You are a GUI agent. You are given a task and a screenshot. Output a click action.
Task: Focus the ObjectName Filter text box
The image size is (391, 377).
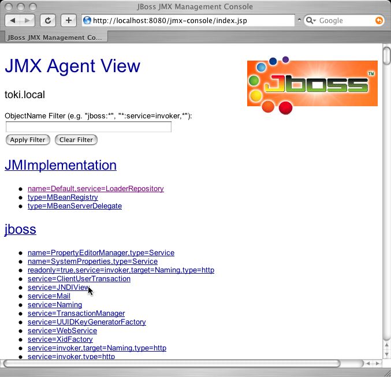pyautogui.click(x=88, y=127)
